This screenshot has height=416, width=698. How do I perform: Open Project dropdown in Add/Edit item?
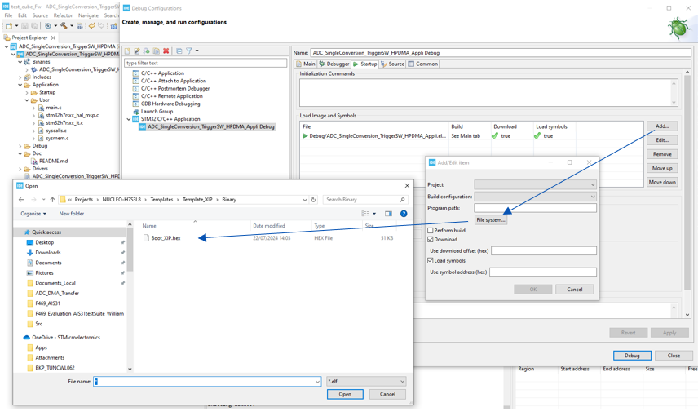click(x=593, y=184)
